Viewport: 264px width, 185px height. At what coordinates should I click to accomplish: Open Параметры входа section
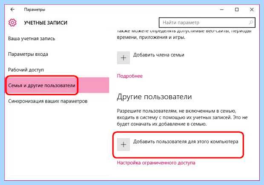tap(28, 54)
